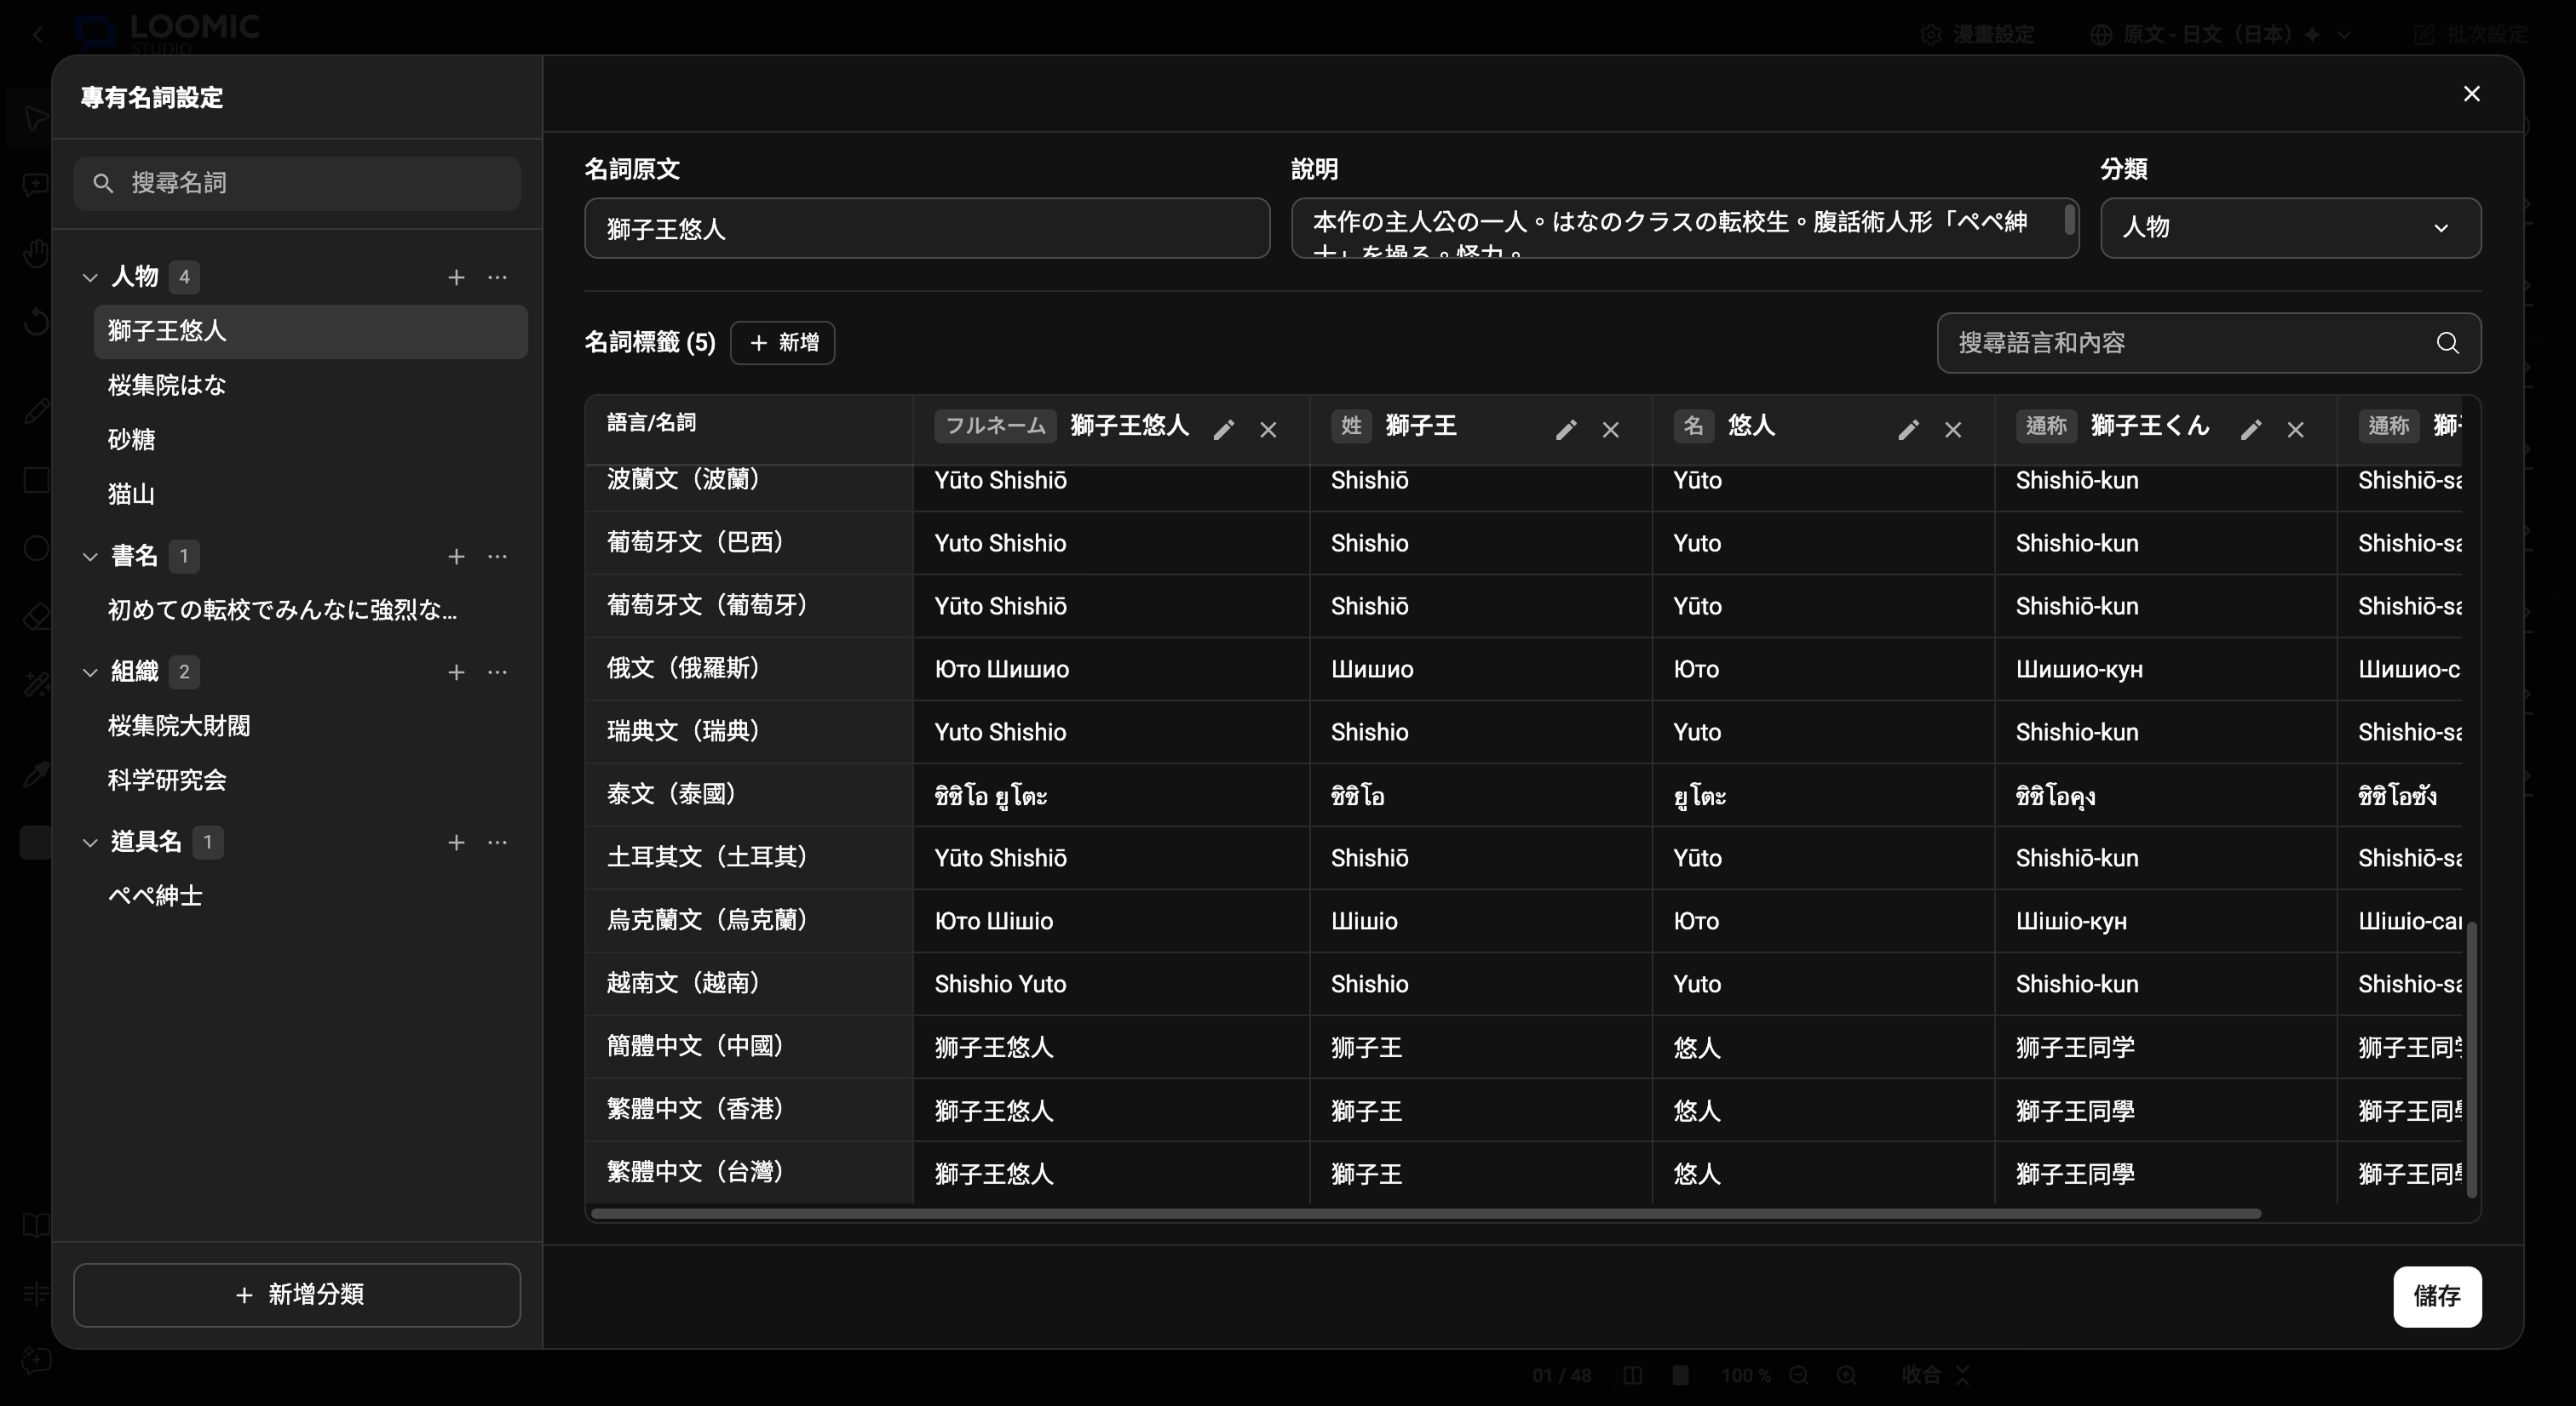The height and width of the screenshot is (1406, 2576).
Task: Add a new term under 組織
Action: 456,672
